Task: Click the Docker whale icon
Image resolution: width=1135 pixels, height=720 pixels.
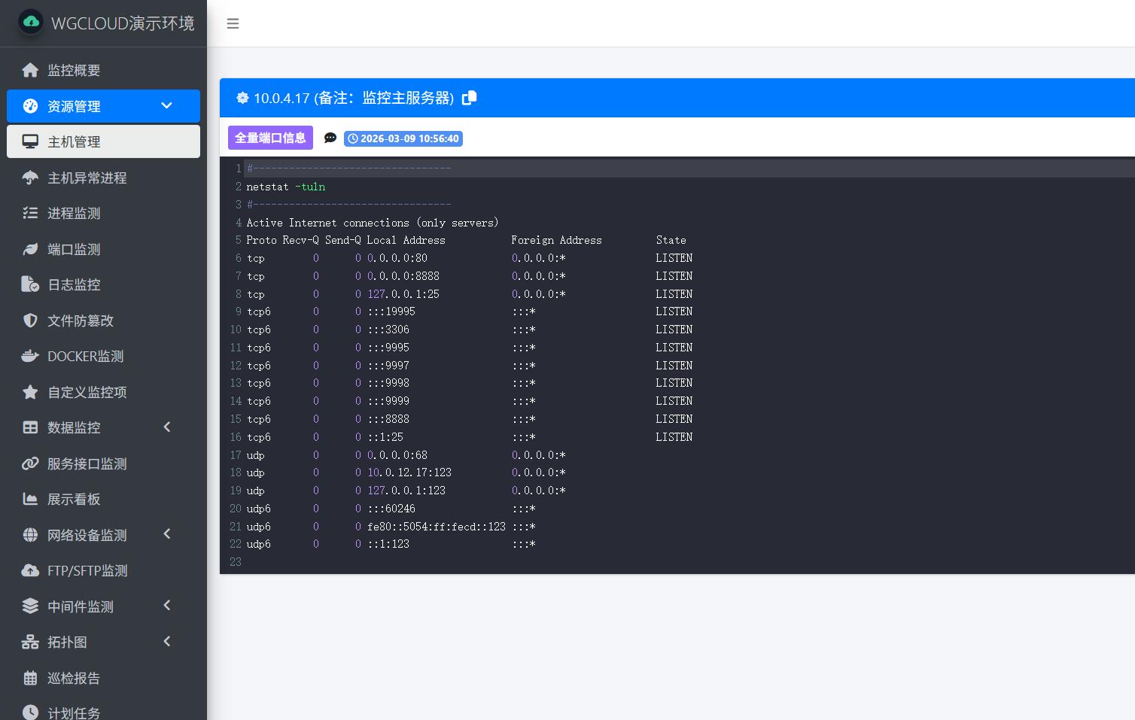Action: tap(30, 356)
